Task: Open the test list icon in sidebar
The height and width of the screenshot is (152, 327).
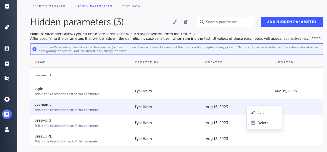Action: tap(7, 48)
